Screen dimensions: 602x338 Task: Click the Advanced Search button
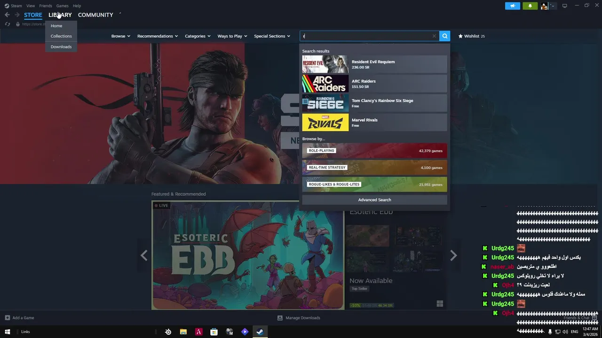(x=374, y=200)
